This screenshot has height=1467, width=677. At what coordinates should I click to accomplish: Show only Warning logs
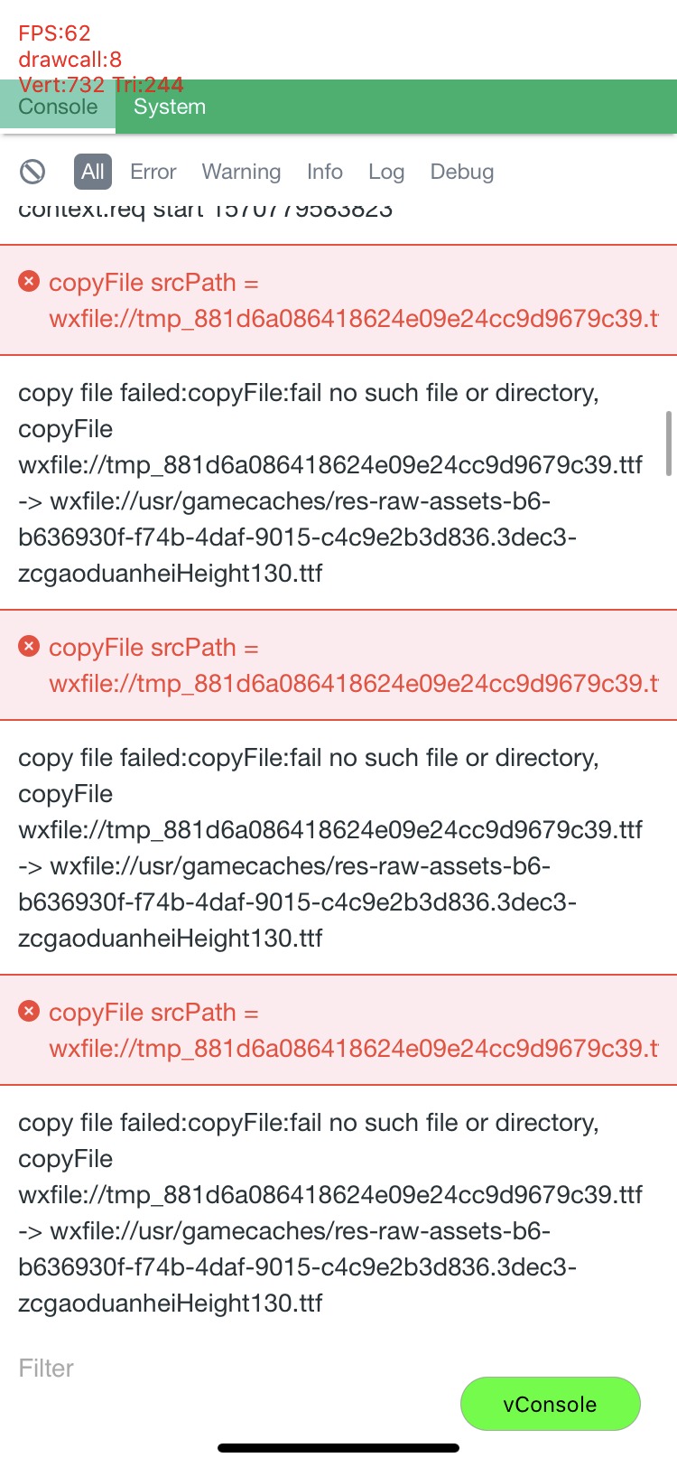tap(241, 172)
